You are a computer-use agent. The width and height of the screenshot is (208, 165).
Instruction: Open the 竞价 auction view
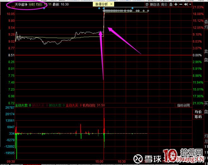164,4
